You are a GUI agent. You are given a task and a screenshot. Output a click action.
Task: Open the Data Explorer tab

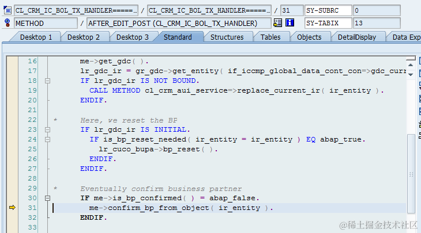point(405,37)
